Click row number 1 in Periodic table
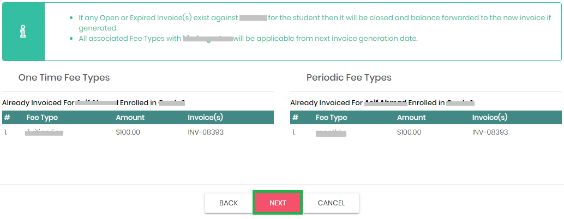The width and height of the screenshot is (564, 219). click(295, 132)
